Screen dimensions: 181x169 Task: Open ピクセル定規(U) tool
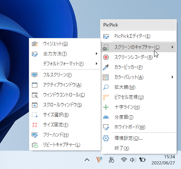click(x=139, y=97)
